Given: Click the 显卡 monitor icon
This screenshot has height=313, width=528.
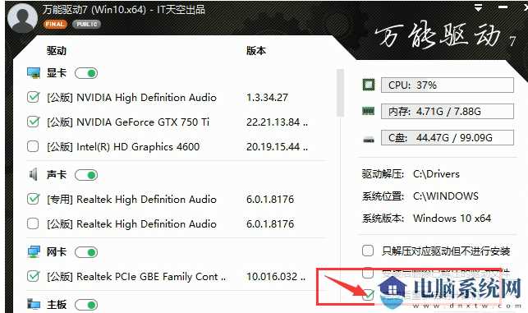Looking at the screenshot, I should (34, 73).
